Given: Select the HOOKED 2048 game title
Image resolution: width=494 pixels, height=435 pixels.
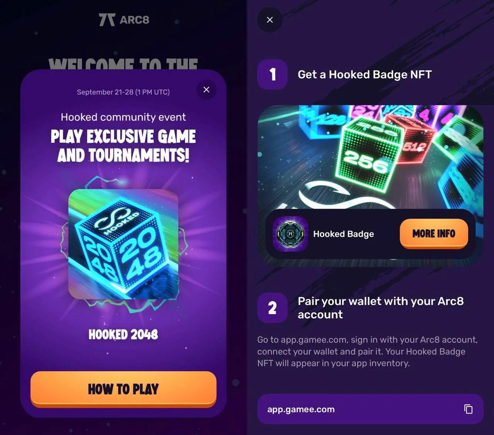Looking at the screenshot, I should 123,335.
